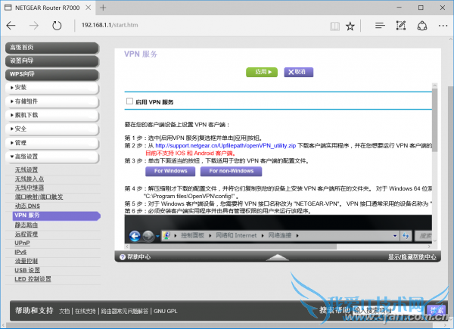The width and height of the screenshot is (454, 329).
Task: Open 静态路由 settings link
Action: click(26, 225)
